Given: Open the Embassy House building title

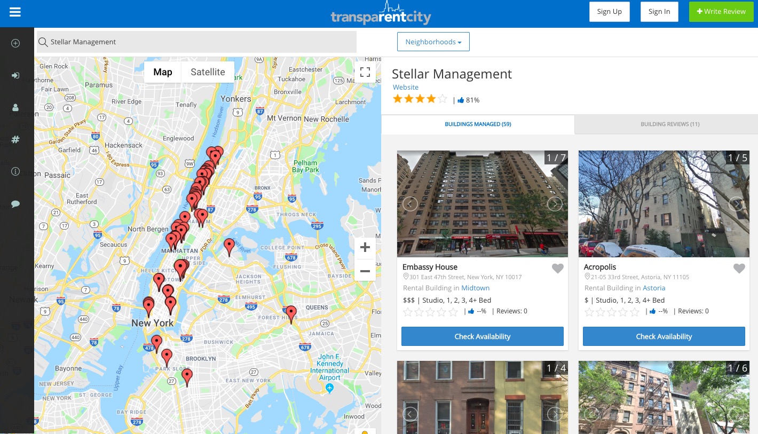Looking at the screenshot, I should (x=430, y=267).
